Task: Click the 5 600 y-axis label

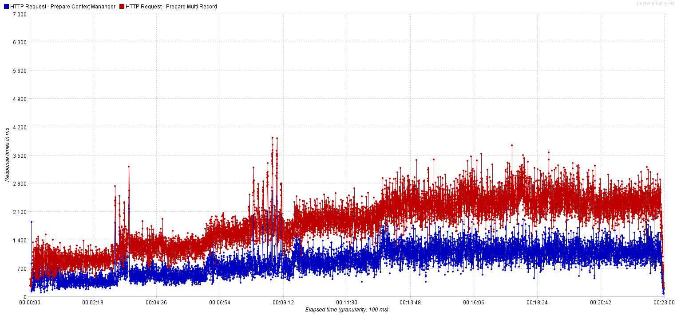Action: (20, 70)
